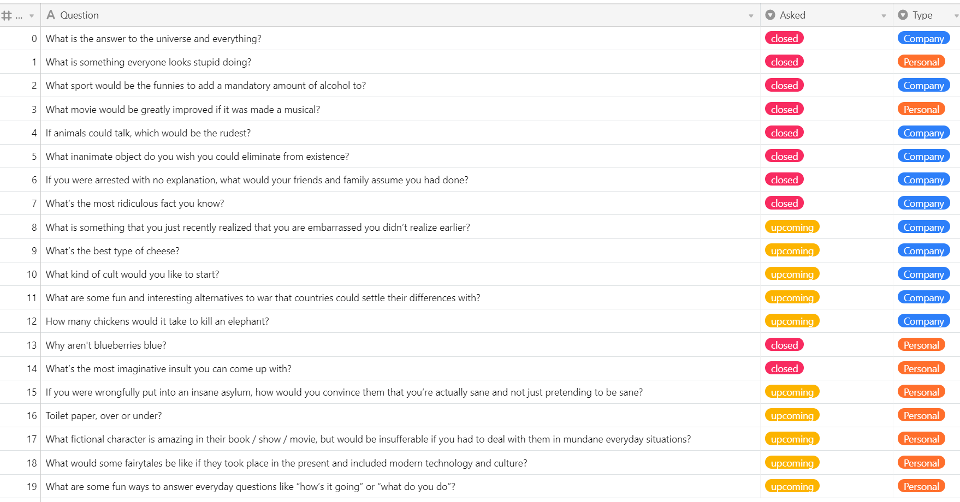Click the select-type icon next to the Asked header

[770, 15]
